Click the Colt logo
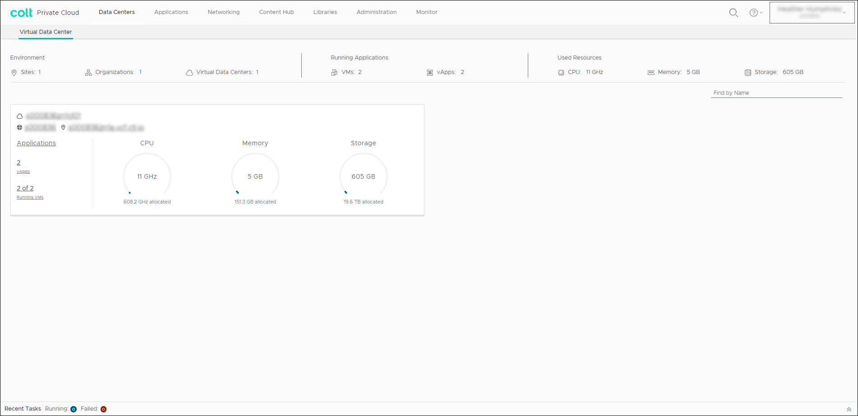The width and height of the screenshot is (858, 416). (21, 13)
